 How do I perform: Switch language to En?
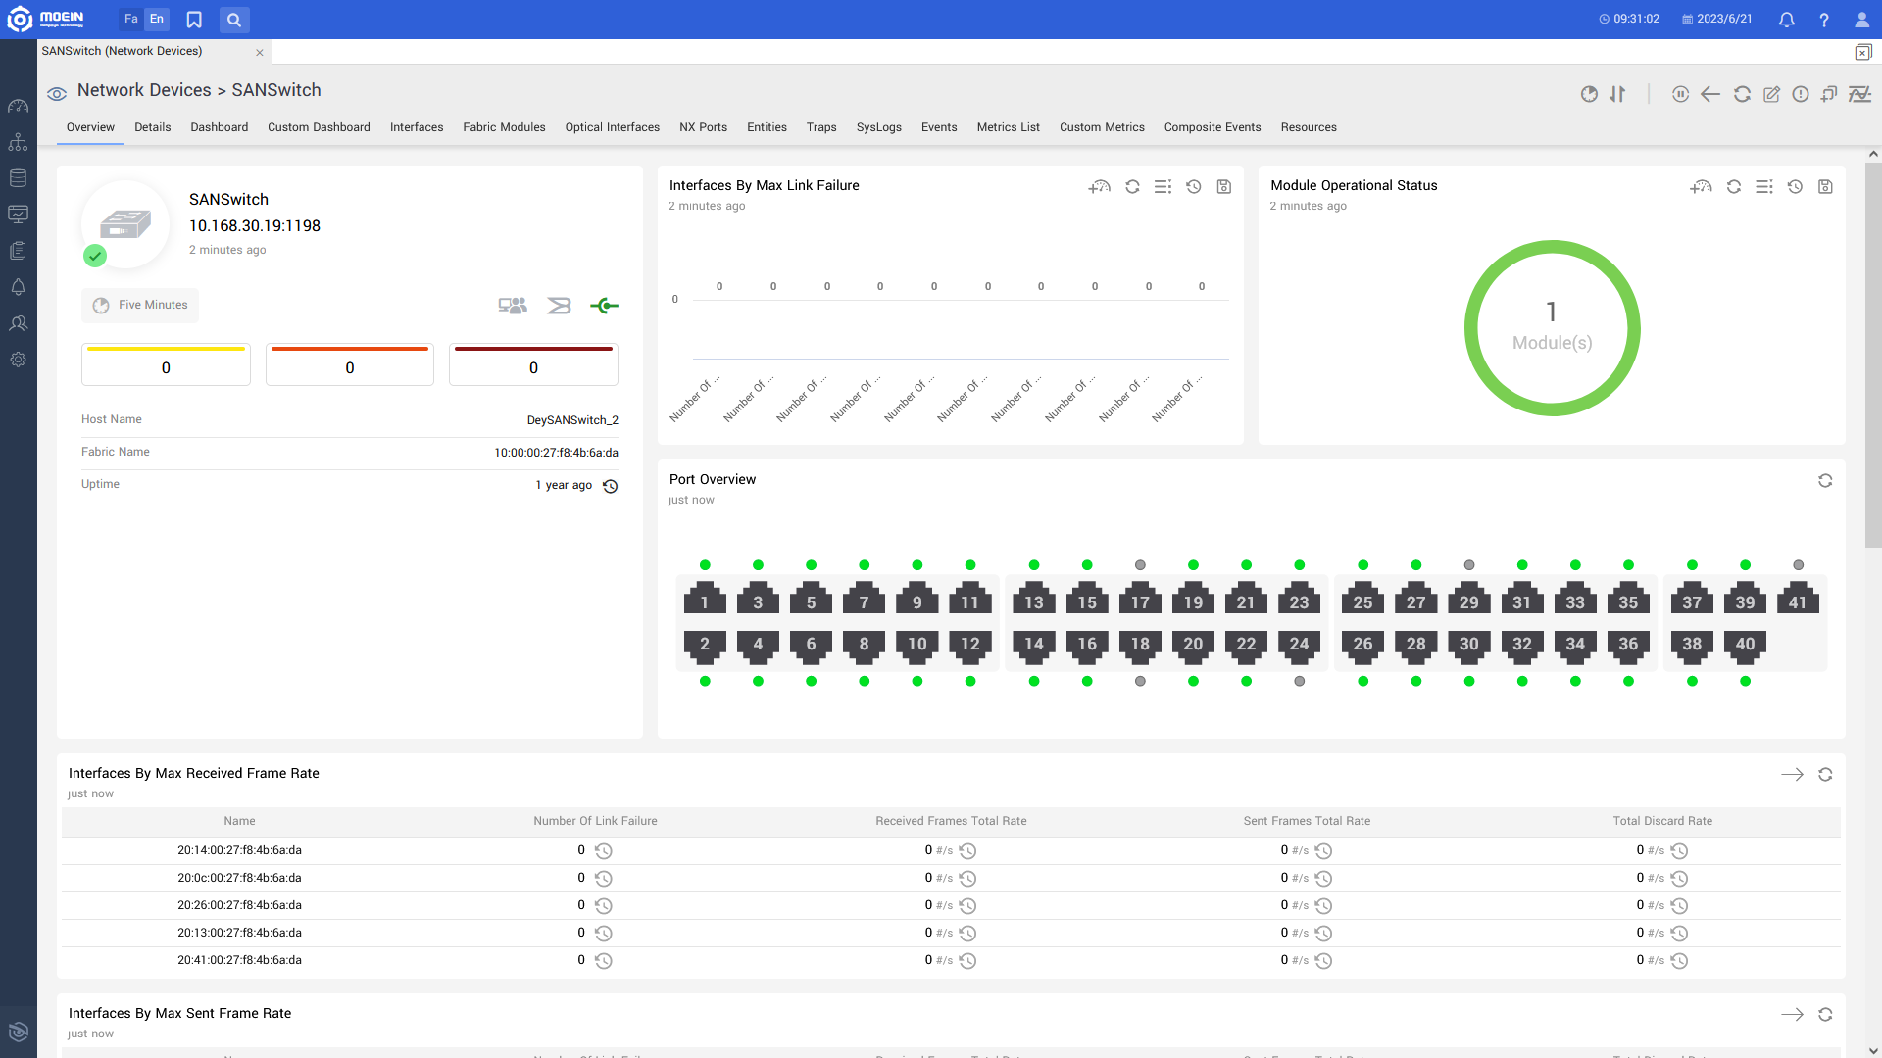click(x=157, y=20)
